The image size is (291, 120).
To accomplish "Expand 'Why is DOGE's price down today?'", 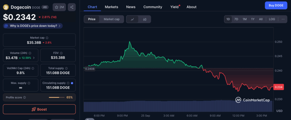I will point(33,26).
